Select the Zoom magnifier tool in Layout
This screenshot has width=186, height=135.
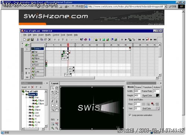(x=52, y=110)
